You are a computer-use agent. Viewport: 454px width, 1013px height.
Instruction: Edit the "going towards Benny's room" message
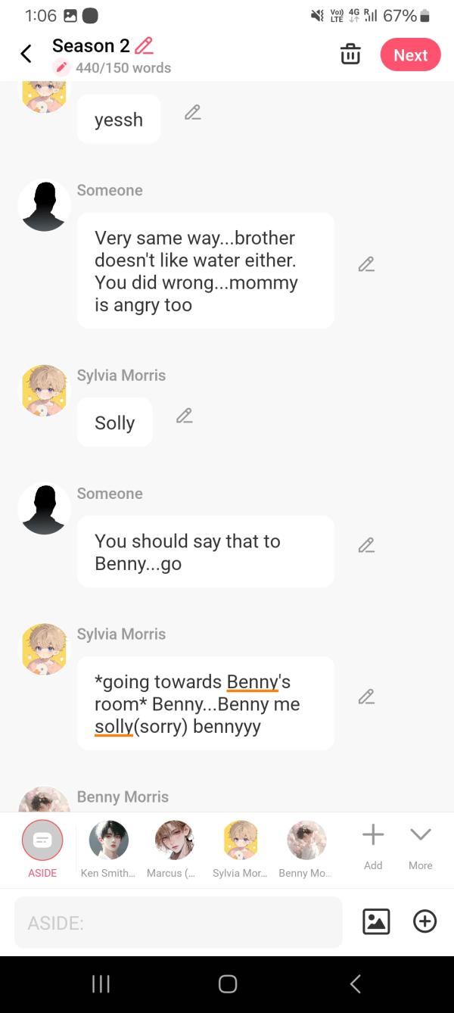pyautogui.click(x=366, y=697)
